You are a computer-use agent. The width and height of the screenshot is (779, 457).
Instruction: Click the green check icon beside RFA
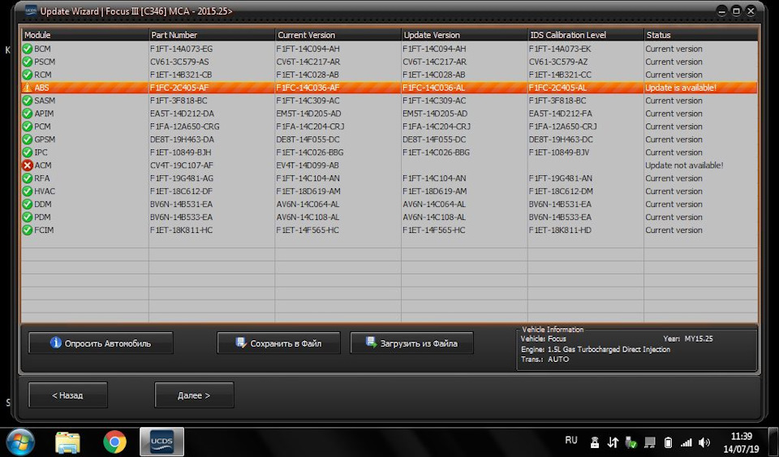click(28, 178)
